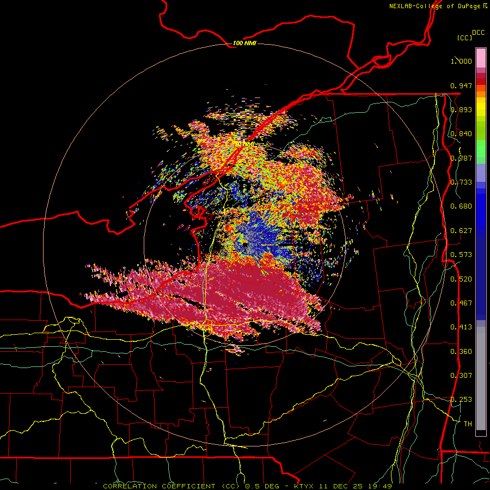The image size is (490, 490).
Task: Click the gray segment of the color bar
Action: click(x=481, y=378)
